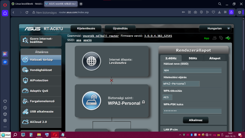This screenshot has width=245, height=138.
Task: Click the apa SSID link
Action: tap(79, 40)
